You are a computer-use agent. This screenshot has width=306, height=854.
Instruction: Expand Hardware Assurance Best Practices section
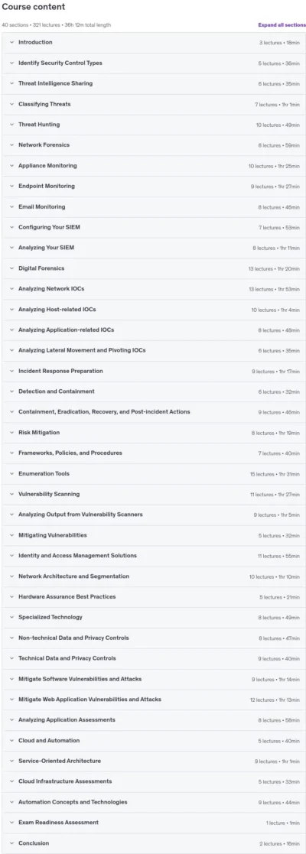coord(154,596)
